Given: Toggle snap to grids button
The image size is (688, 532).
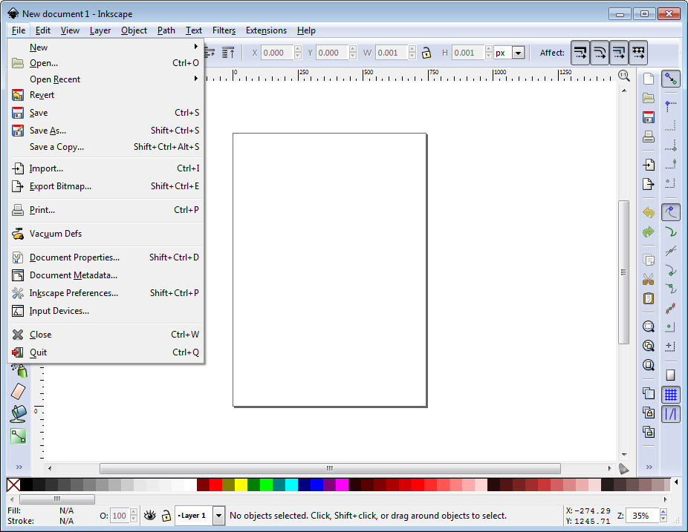Looking at the screenshot, I should coord(671,395).
